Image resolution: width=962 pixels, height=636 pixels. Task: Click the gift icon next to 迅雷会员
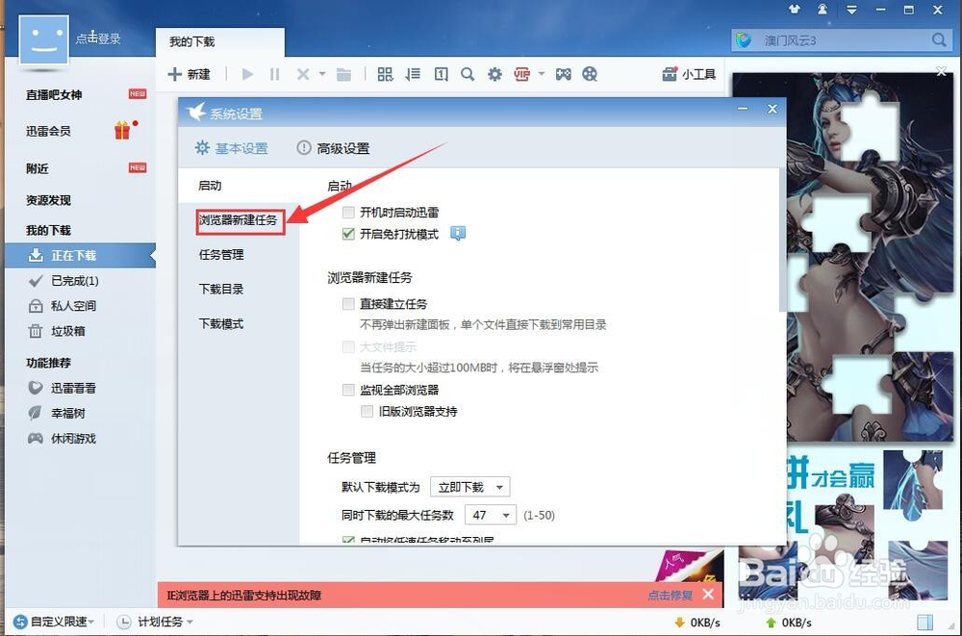point(123,130)
